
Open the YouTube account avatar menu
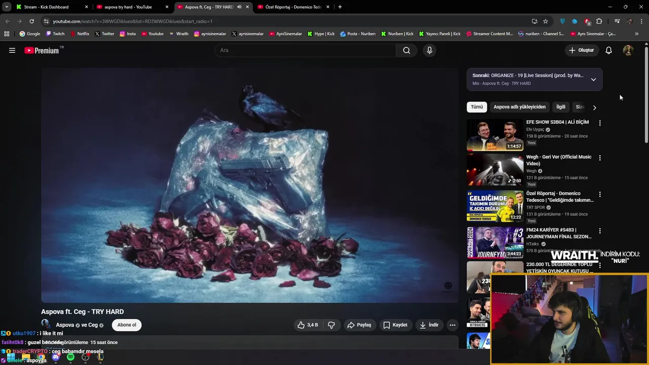coord(628,50)
